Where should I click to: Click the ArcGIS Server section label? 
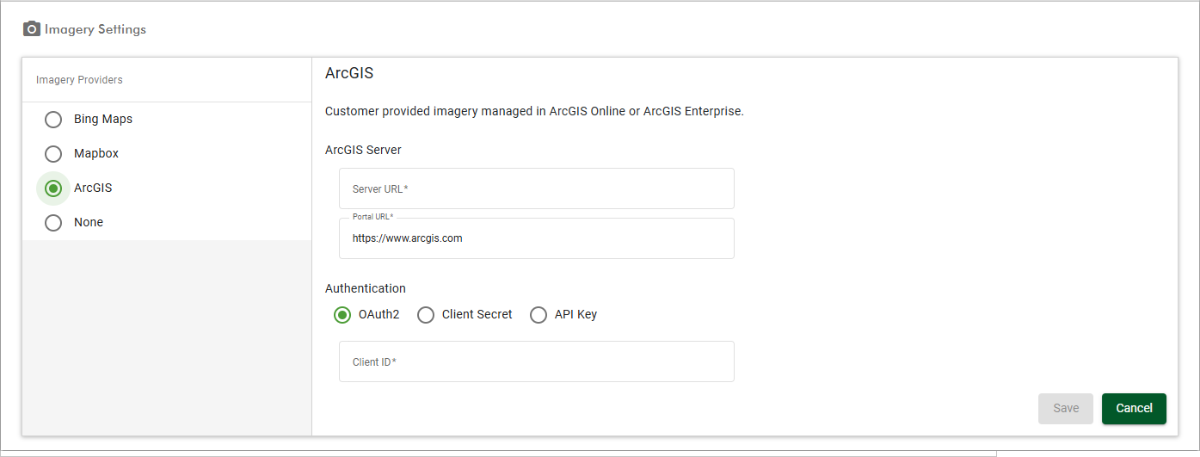pos(363,150)
